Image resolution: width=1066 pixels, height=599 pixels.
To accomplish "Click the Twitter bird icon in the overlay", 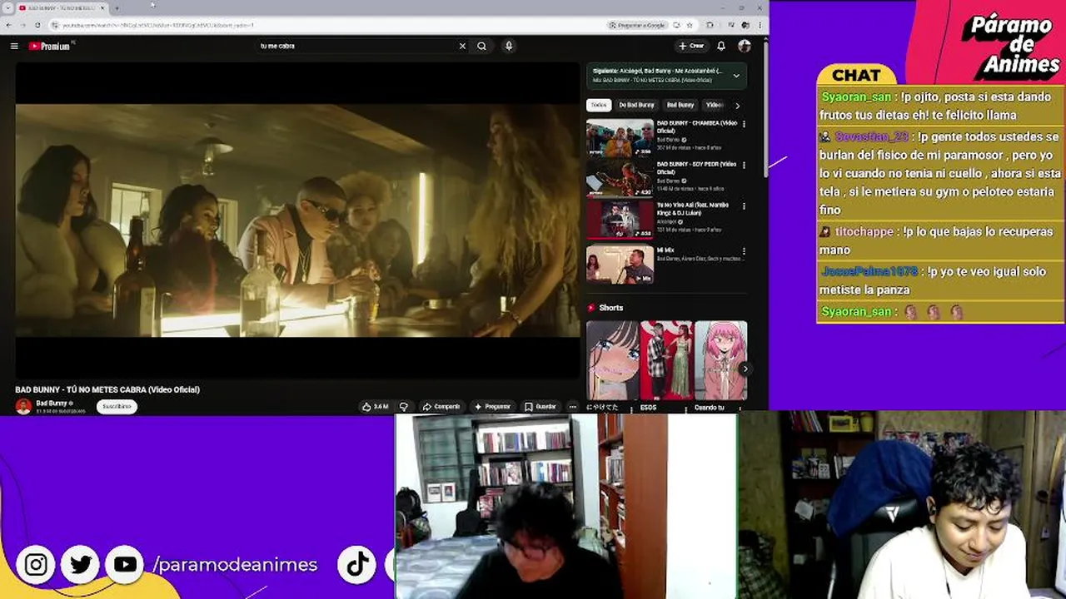I will click(x=81, y=565).
